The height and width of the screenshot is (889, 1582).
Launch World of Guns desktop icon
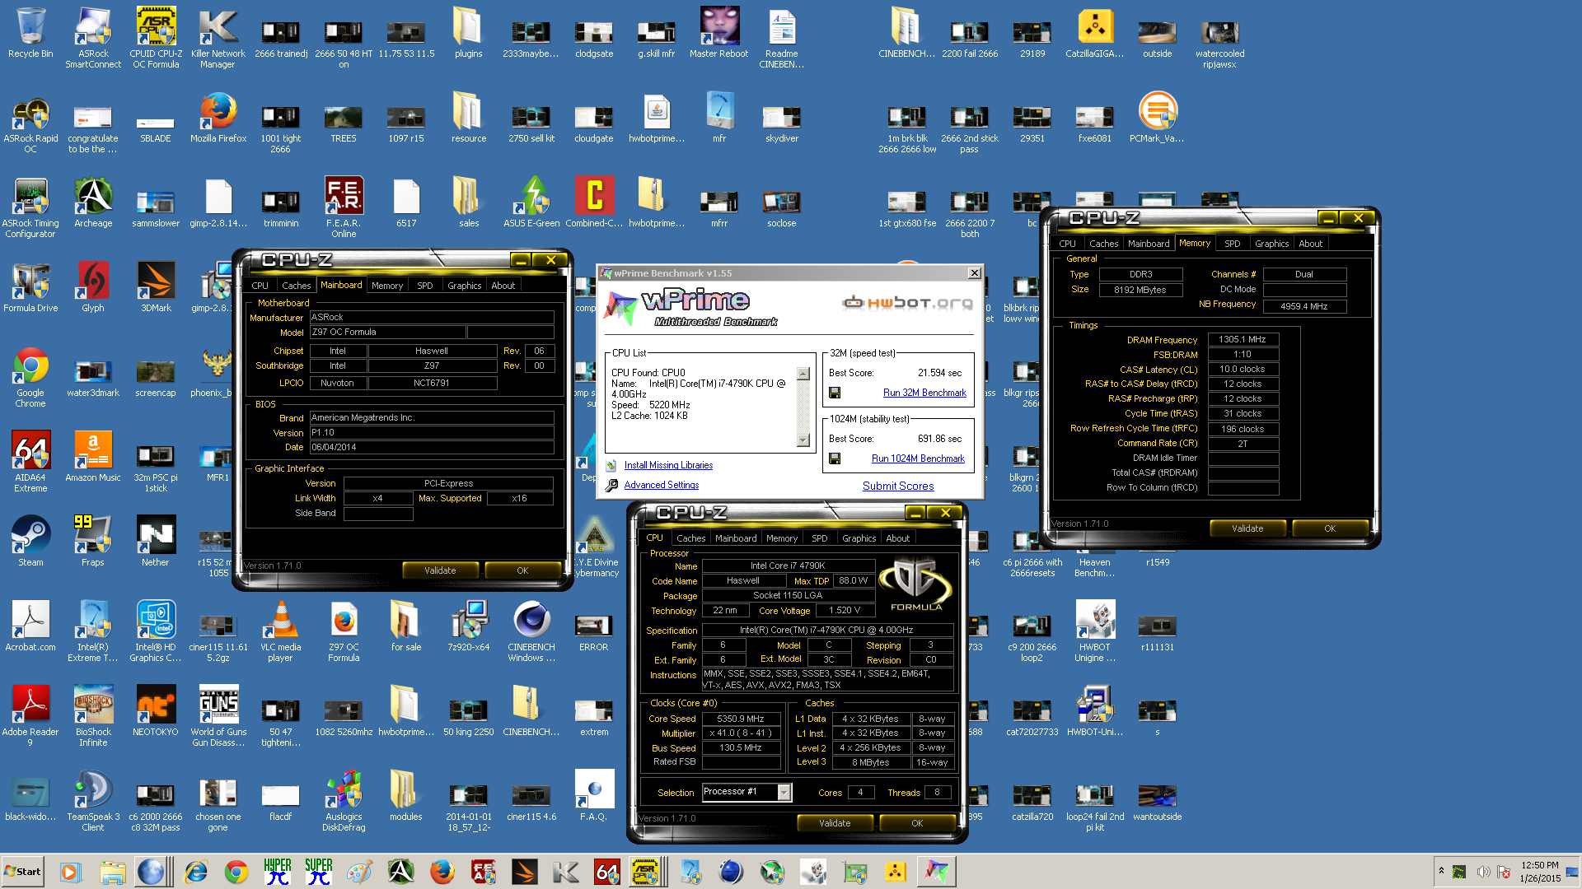click(x=218, y=716)
